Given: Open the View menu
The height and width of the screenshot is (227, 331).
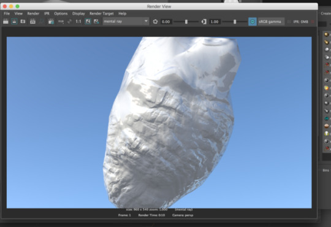Looking at the screenshot, I should click(18, 13).
